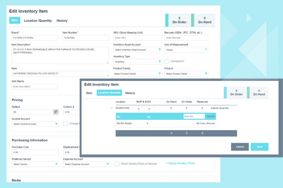Select Location /Quantity tab in front dialog
This screenshot has width=283, height=188.
[x=109, y=92]
